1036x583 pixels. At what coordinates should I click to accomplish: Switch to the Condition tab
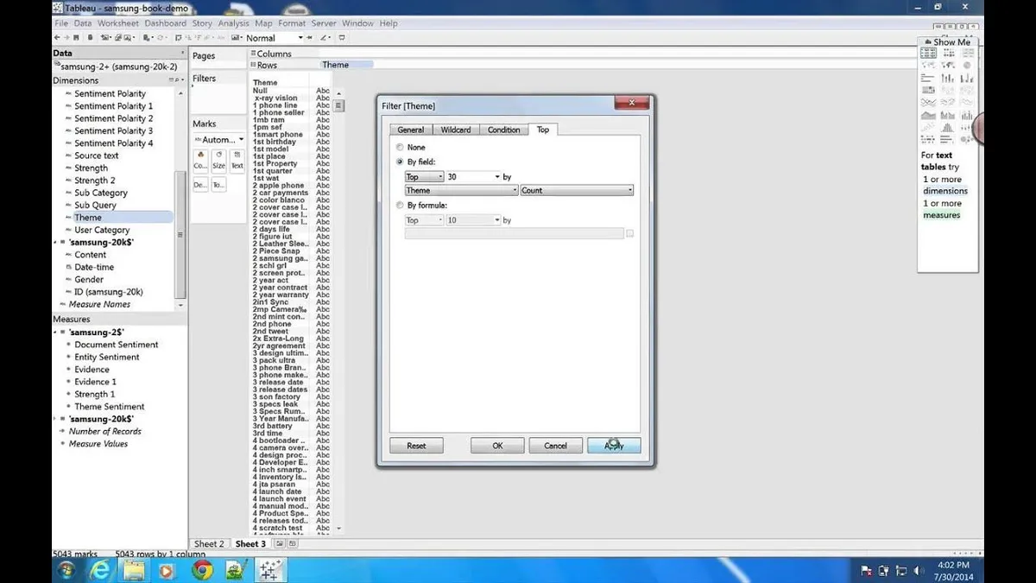click(x=504, y=130)
